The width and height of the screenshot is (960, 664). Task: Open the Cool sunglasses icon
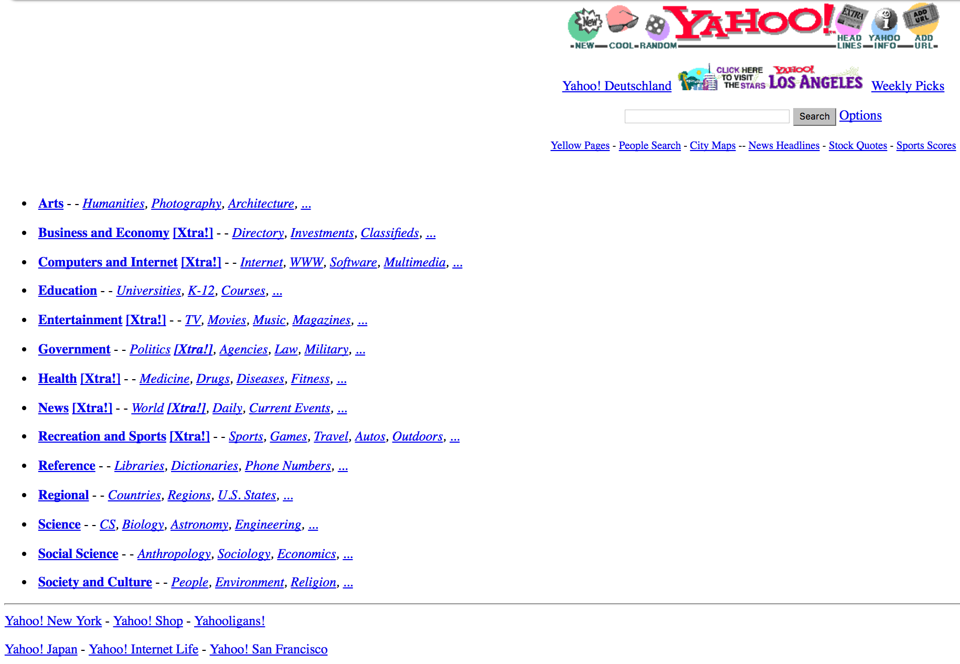pyautogui.click(x=622, y=20)
